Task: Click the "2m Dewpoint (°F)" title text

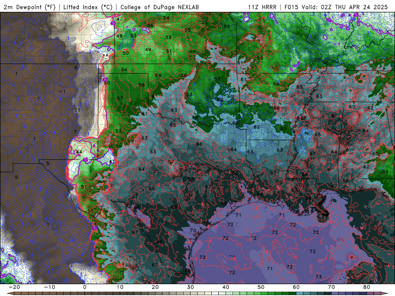Action: pos(30,7)
